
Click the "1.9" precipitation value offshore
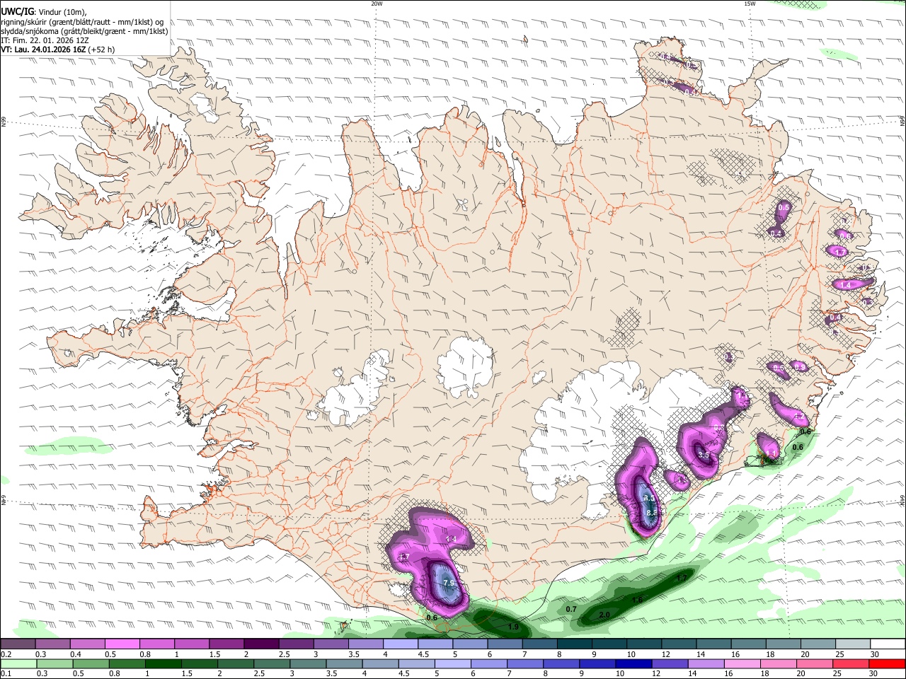[x=514, y=627]
